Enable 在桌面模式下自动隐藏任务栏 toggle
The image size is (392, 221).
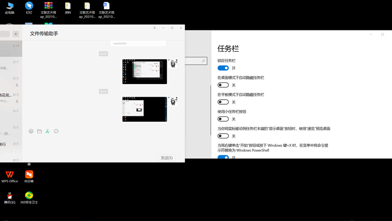point(223,85)
